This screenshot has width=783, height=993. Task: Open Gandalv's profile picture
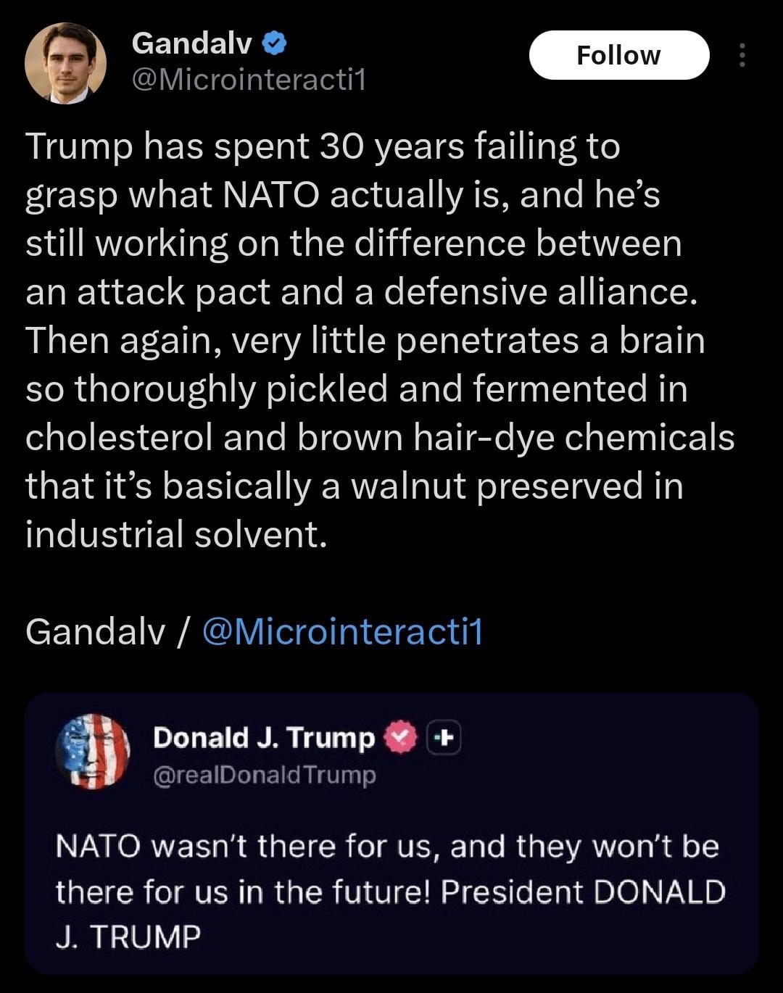coord(65,63)
